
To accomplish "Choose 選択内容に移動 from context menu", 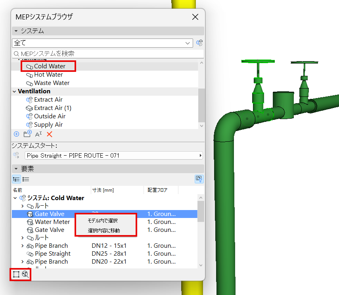I will (104, 231).
